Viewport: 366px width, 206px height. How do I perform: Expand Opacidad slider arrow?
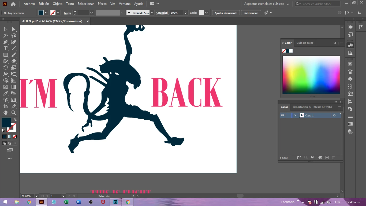point(186,13)
